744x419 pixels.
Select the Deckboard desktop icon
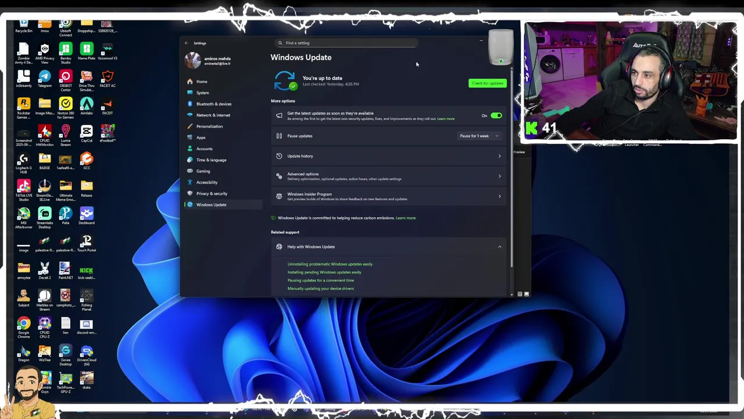[x=86, y=216]
